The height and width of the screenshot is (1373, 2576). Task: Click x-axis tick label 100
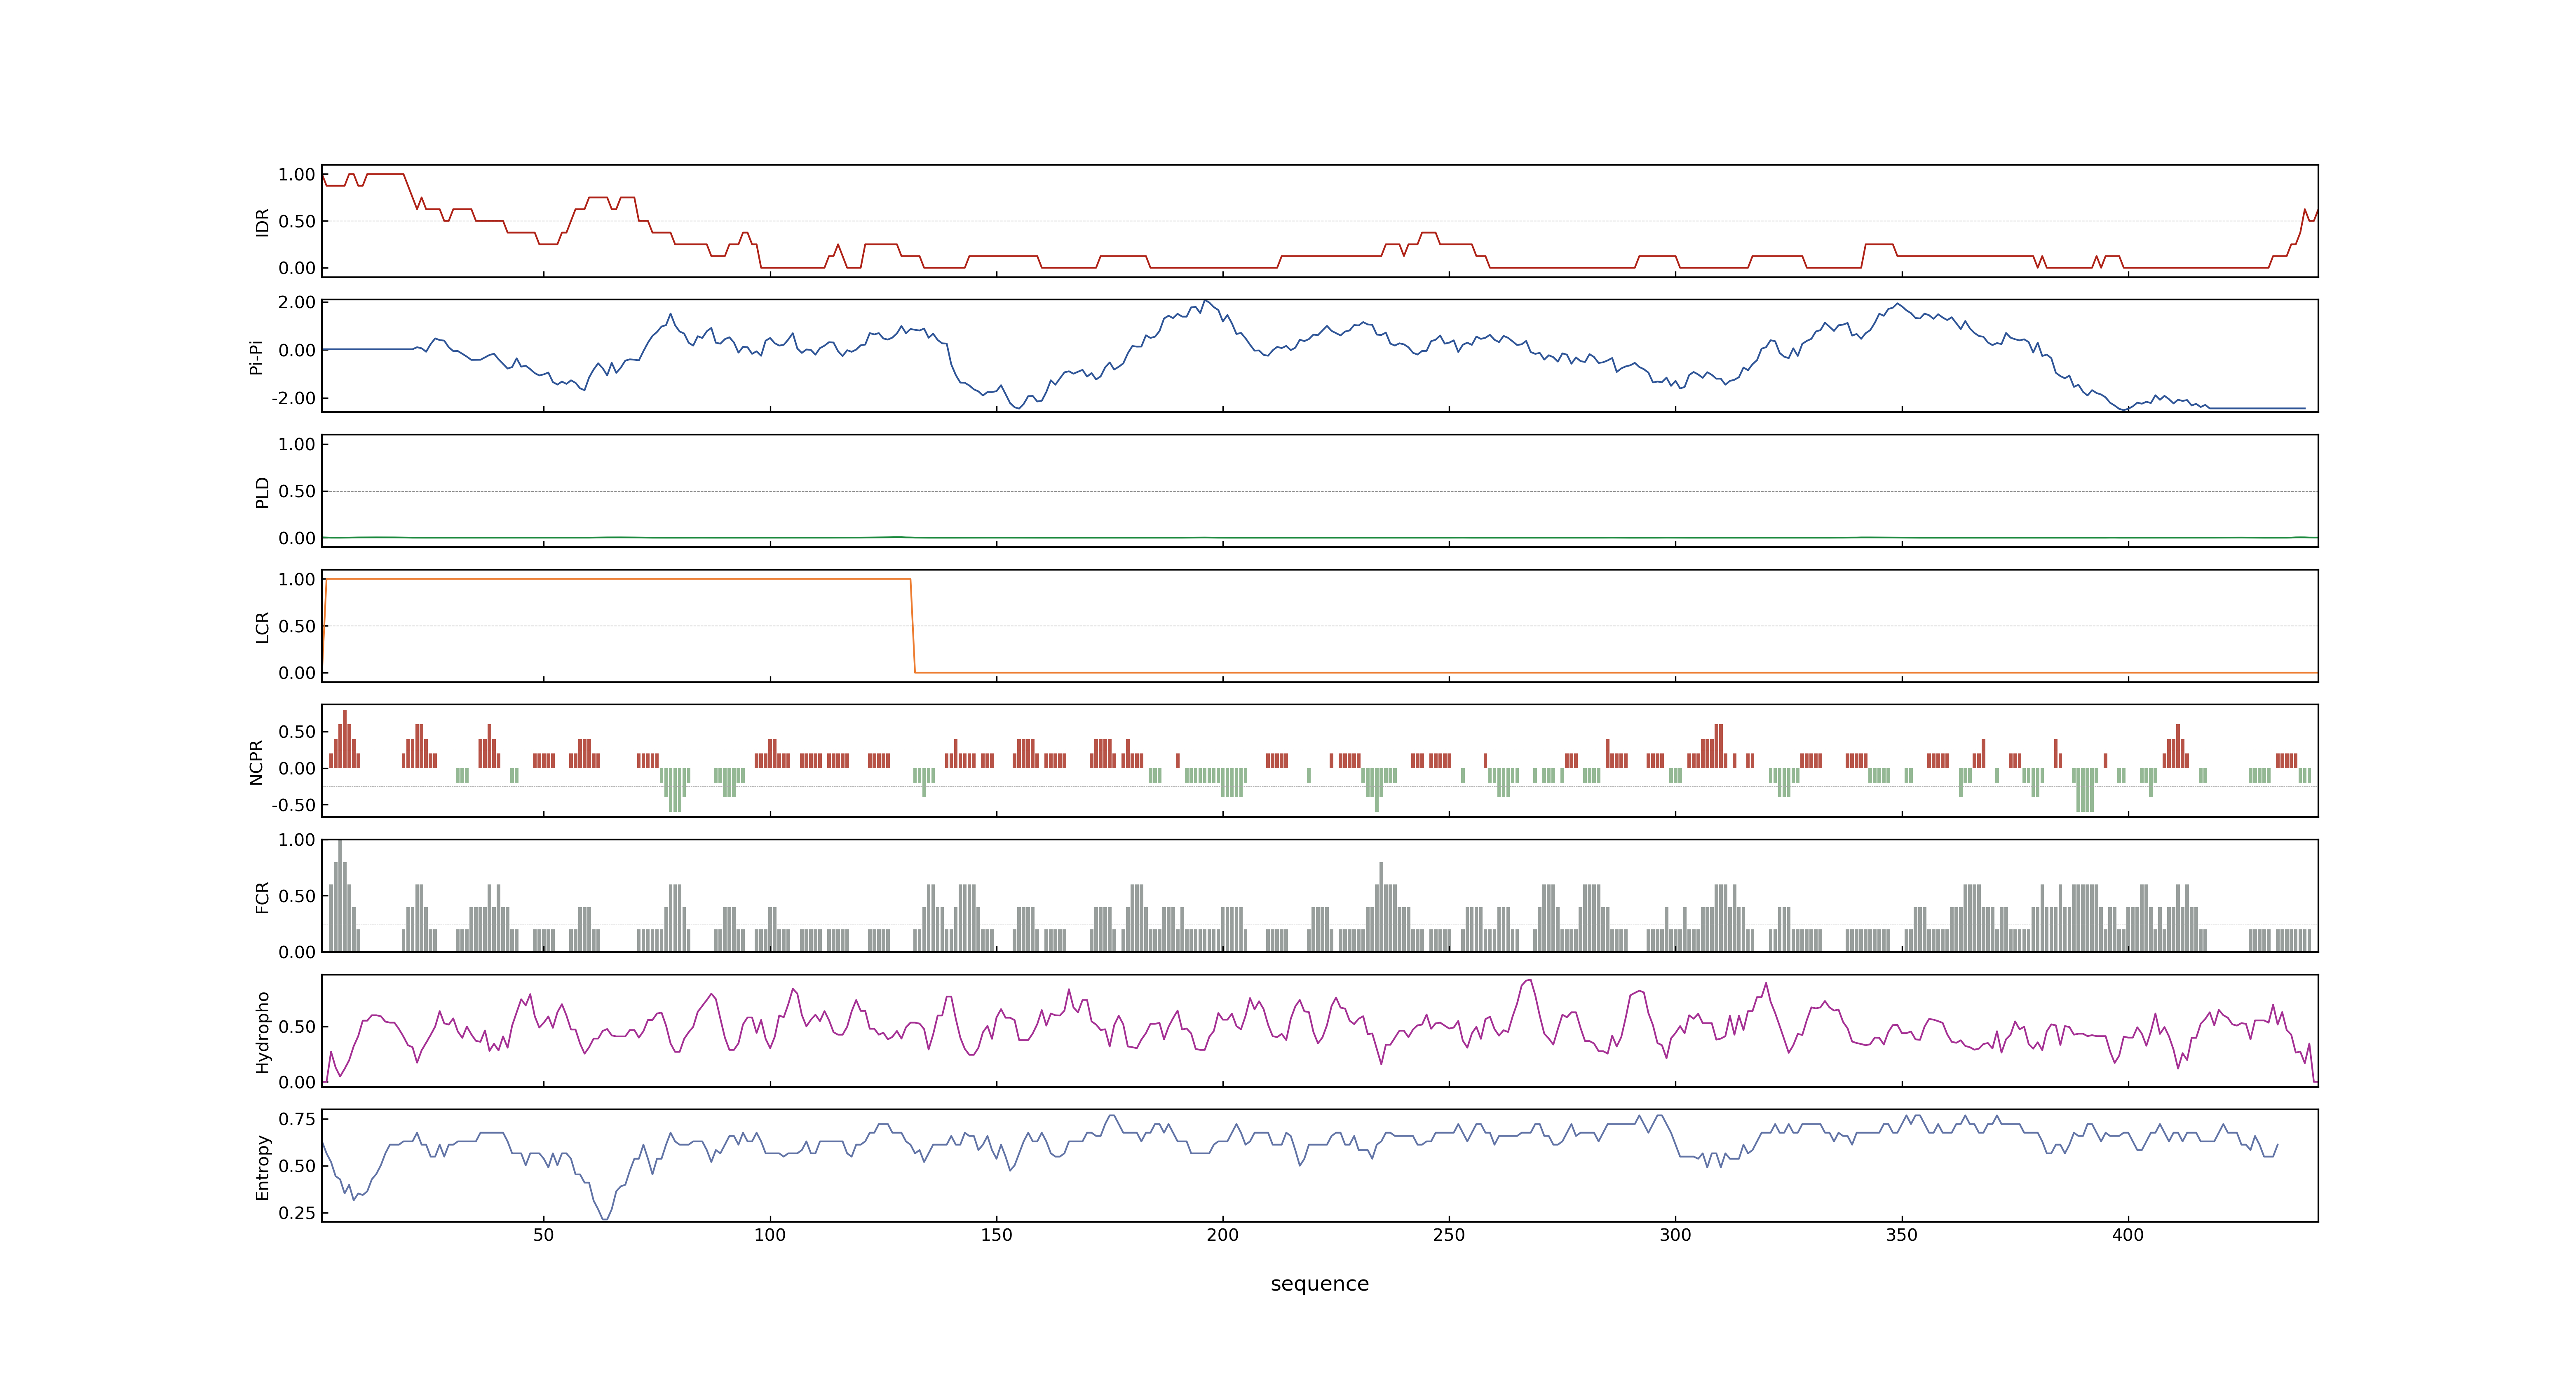[769, 1235]
